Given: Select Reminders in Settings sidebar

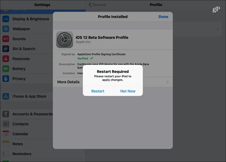Looking at the screenshot, I should [22, 154].
